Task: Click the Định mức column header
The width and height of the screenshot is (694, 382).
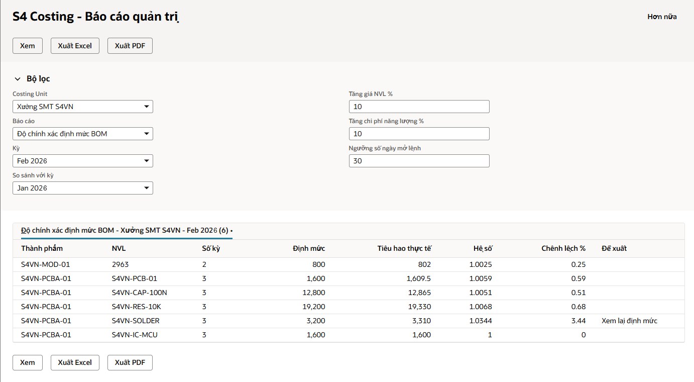Action: (x=309, y=248)
